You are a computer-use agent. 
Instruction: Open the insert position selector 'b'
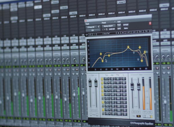click(99, 27)
